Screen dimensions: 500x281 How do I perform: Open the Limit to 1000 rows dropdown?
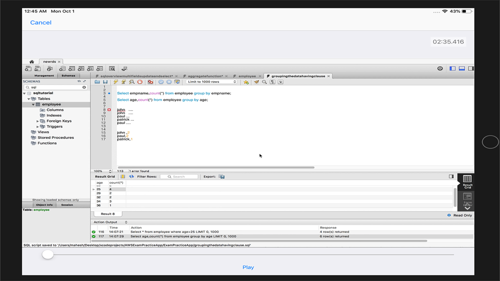pos(211,82)
